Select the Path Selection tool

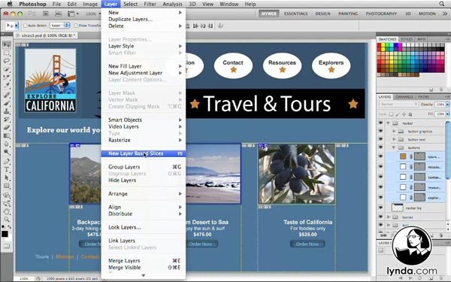pyautogui.click(x=6, y=177)
